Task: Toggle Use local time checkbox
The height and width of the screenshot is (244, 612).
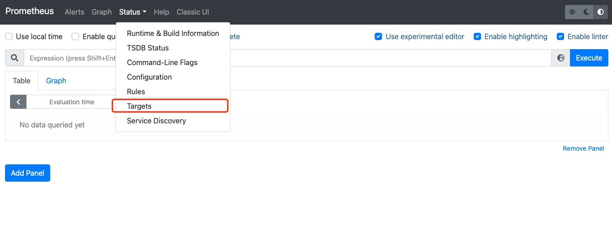Action: pos(9,36)
